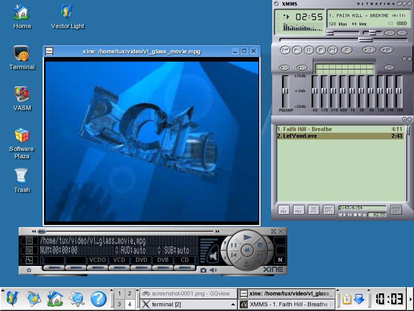Open the Software Plaza desktop icon
The image size is (414, 311).
(21, 136)
